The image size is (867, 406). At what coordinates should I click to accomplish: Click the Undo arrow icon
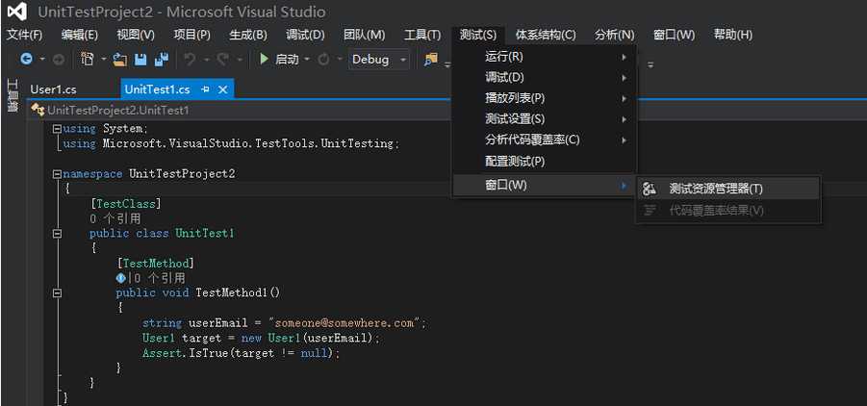(x=190, y=60)
